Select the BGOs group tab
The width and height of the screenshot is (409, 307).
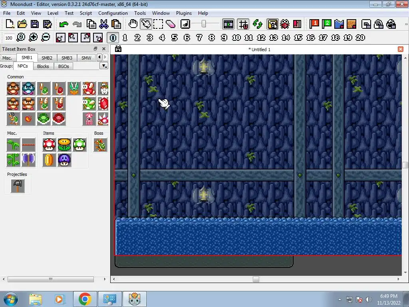pos(64,66)
